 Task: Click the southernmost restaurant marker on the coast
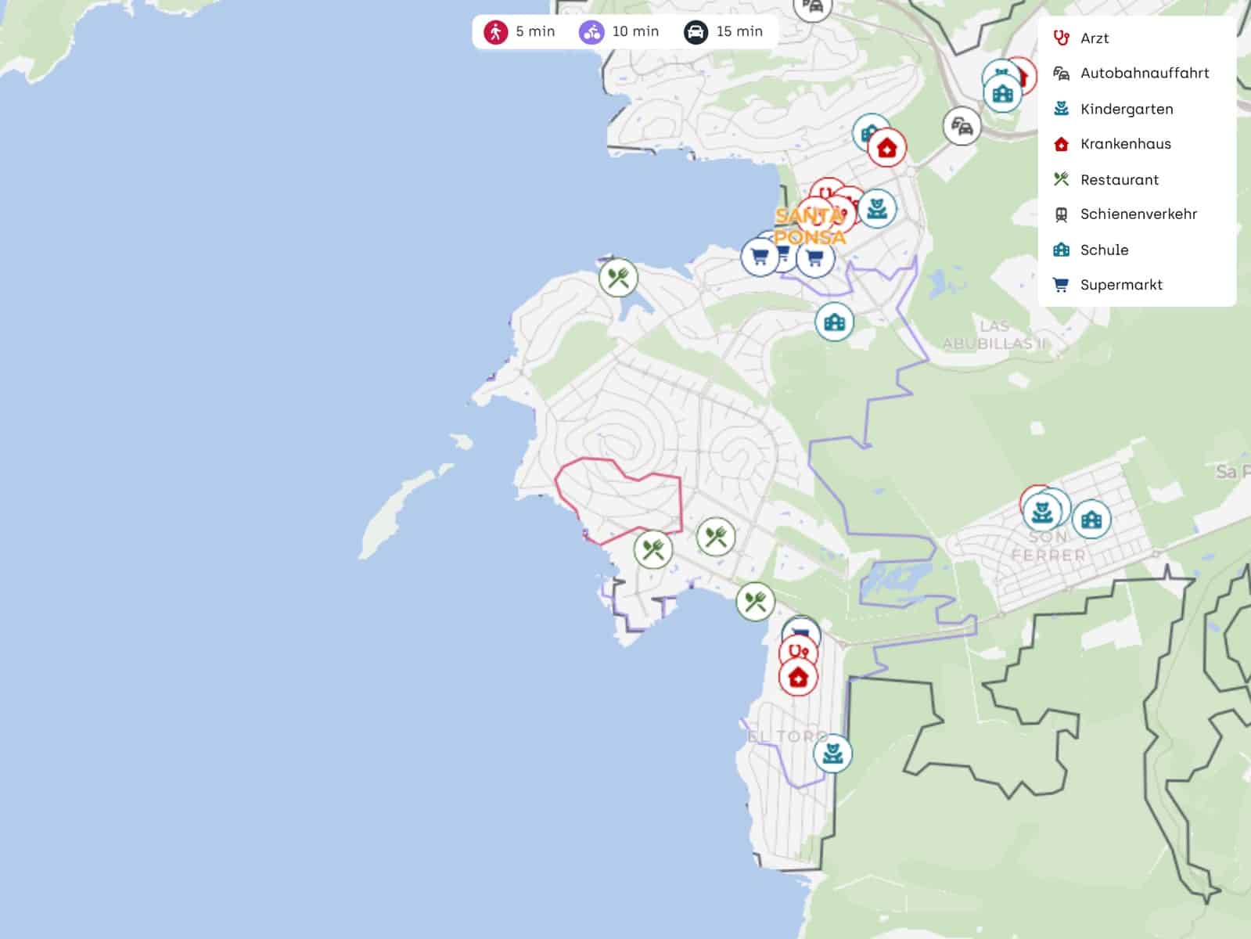tap(755, 602)
